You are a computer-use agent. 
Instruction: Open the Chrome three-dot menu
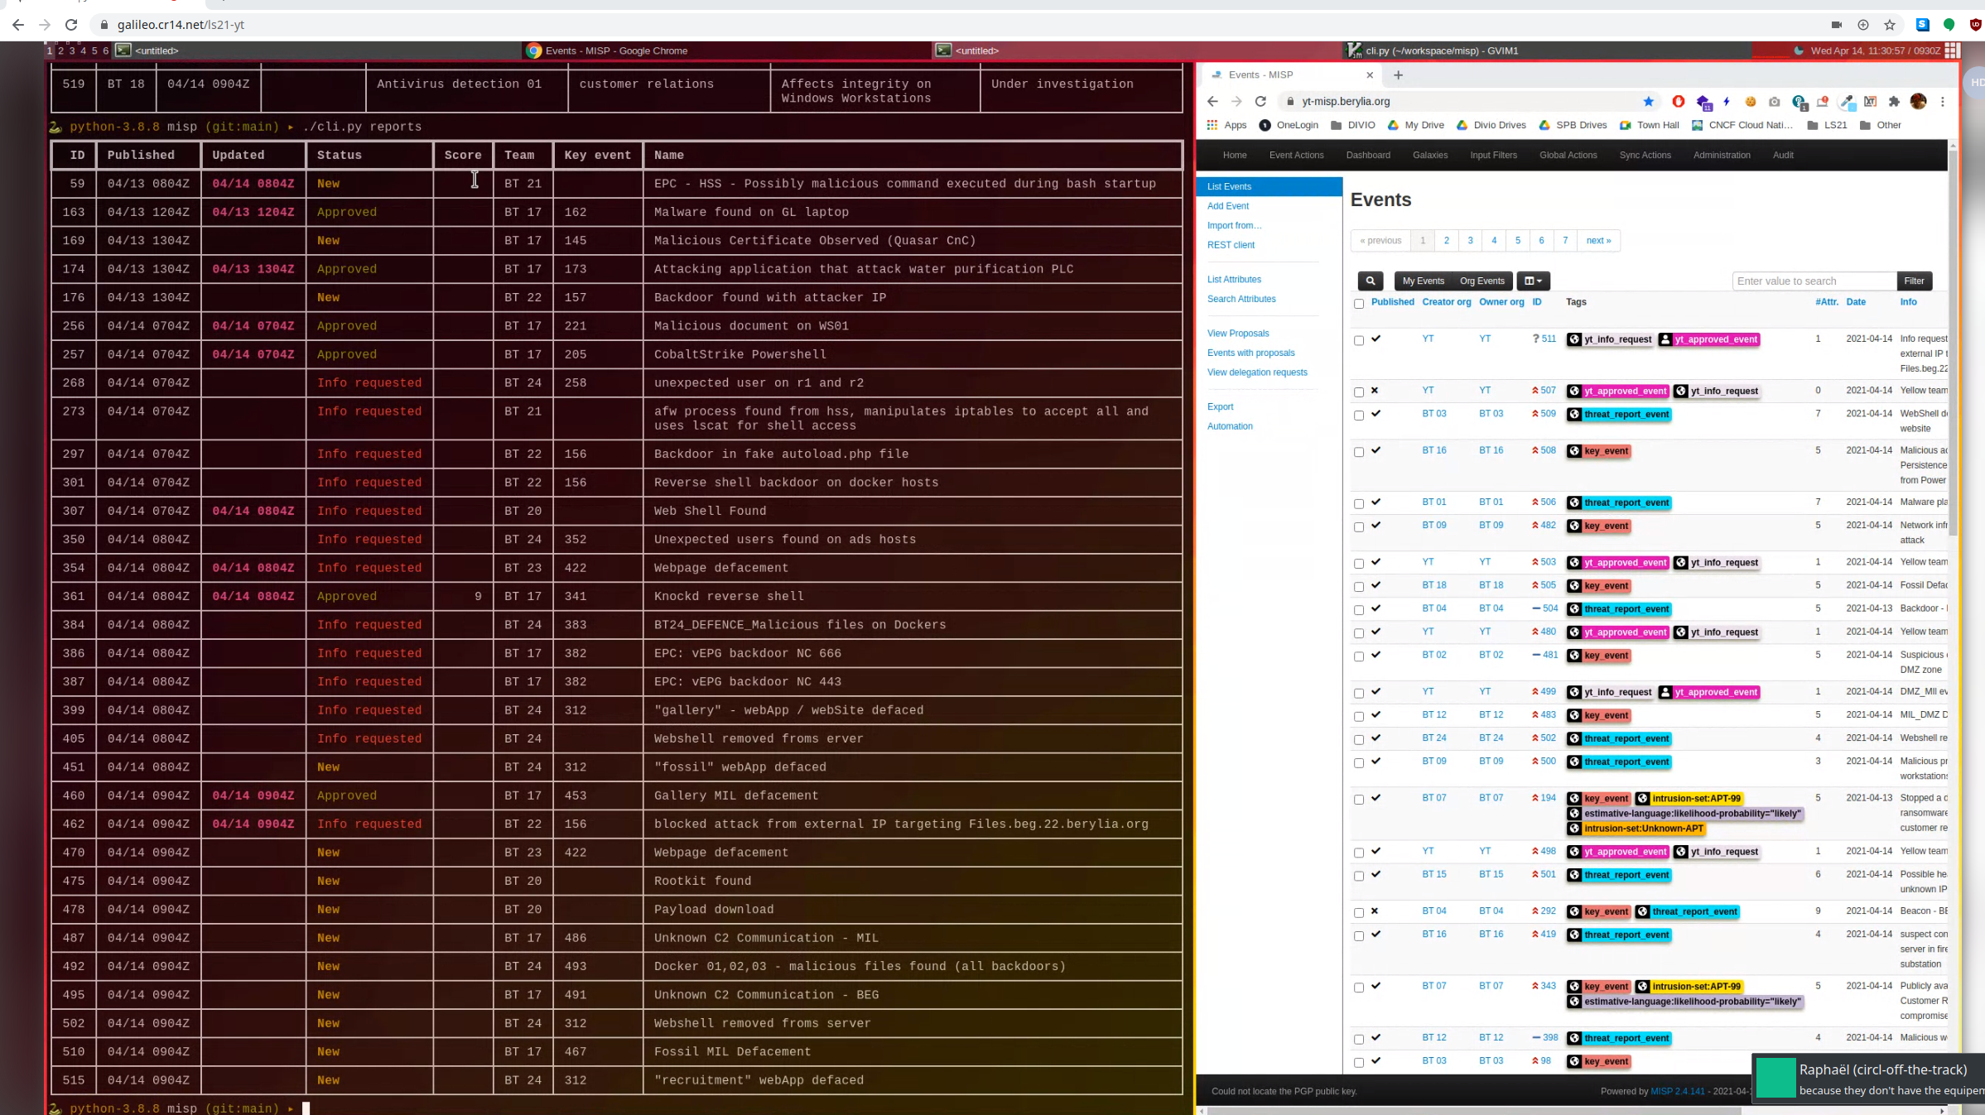tap(1943, 102)
